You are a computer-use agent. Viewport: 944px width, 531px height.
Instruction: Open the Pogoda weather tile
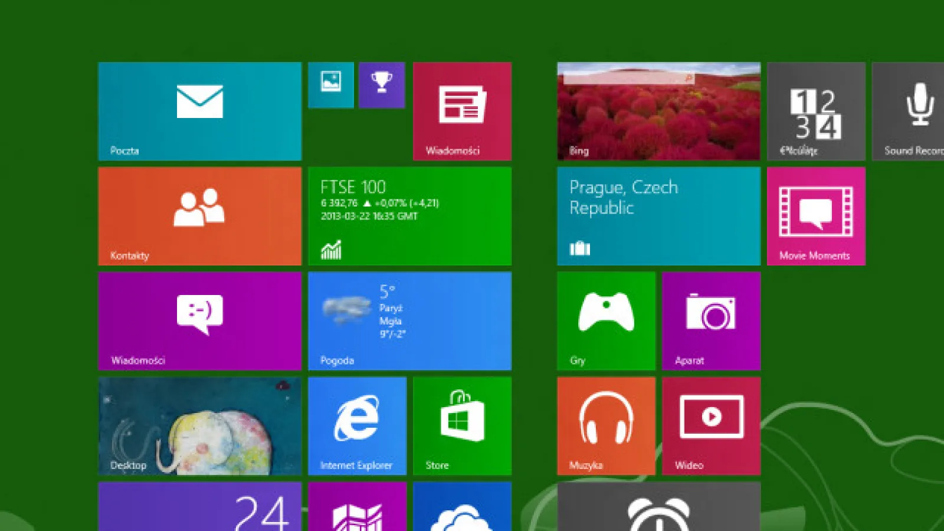pos(409,321)
